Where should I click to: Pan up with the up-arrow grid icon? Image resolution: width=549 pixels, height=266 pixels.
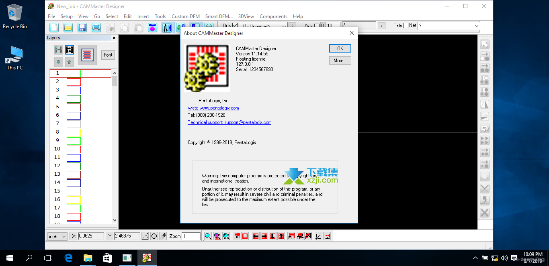click(281, 236)
